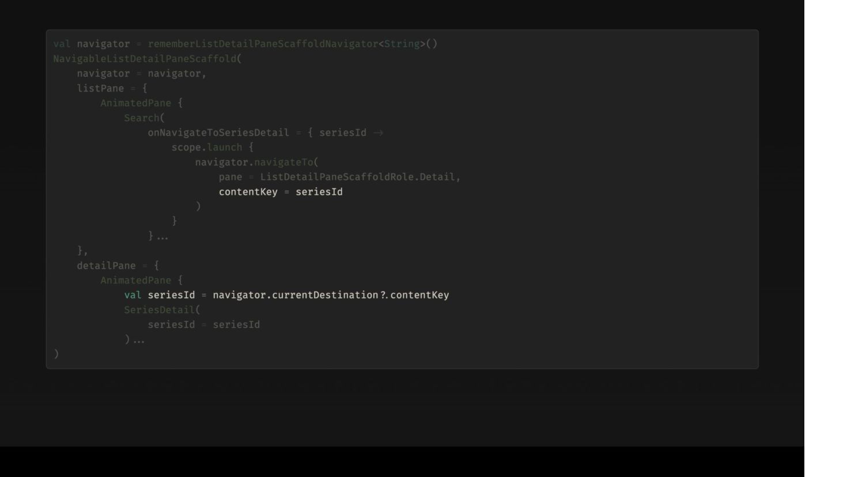Click the seriesId = seriesId argument line

[204, 325]
